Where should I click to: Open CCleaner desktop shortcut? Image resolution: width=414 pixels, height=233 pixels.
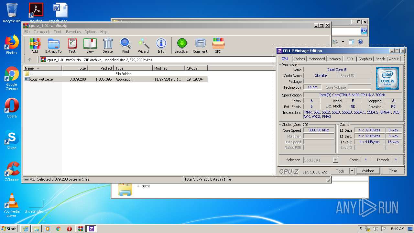pyautogui.click(x=12, y=172)
